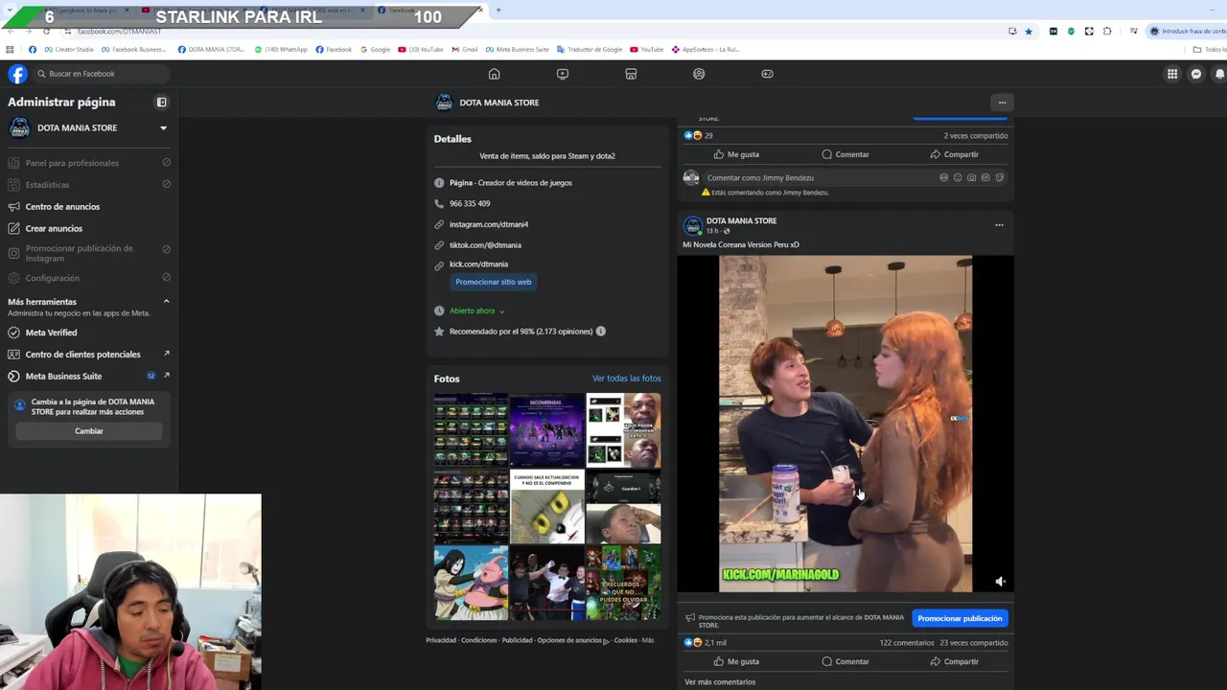Screen dimensions: 1227x690
Task: Open the Traductor de Google bookmark
Action: (588, 49)
